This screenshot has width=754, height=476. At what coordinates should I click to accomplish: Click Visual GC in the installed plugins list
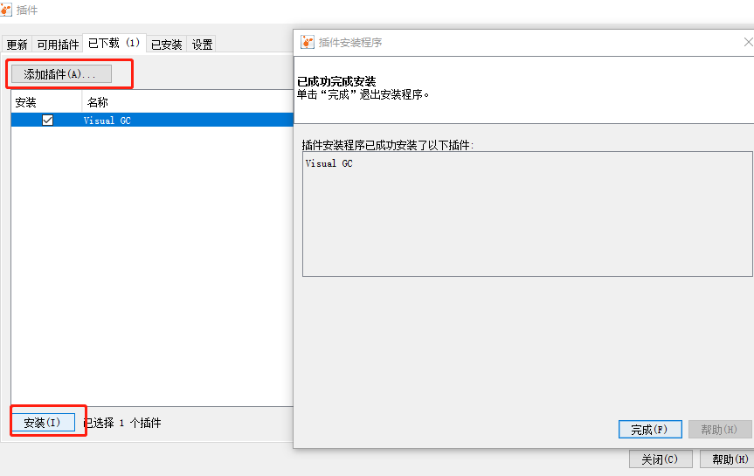[329, 163]
